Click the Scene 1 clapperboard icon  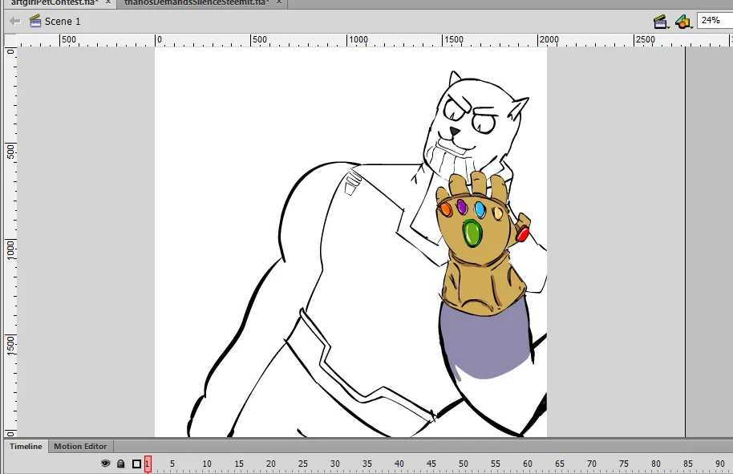[35, 21]
